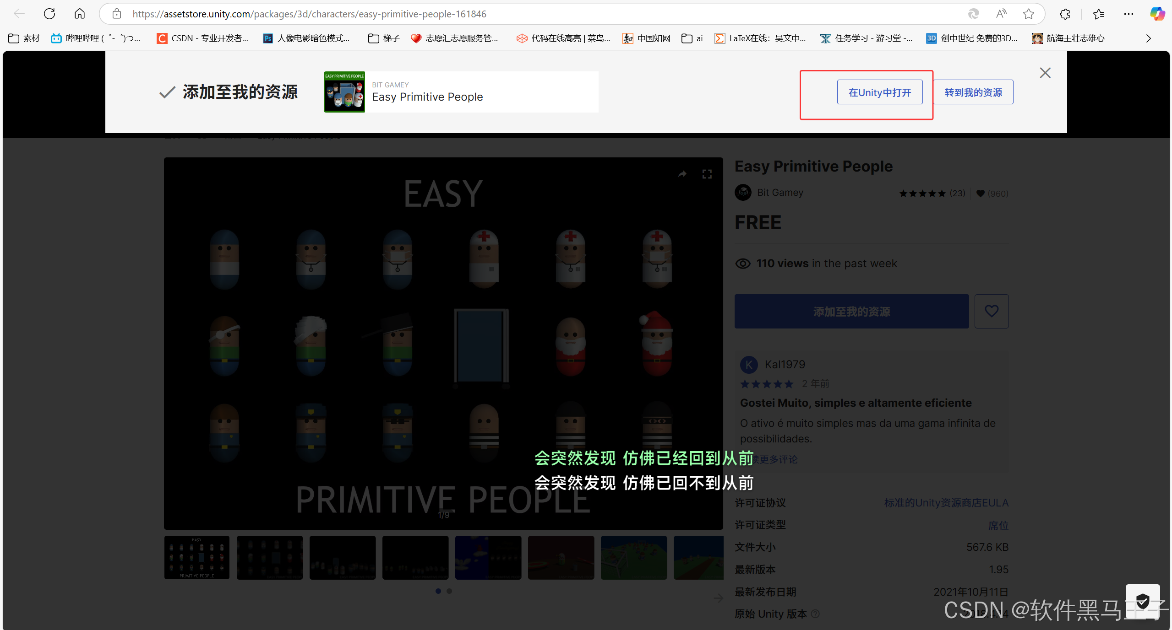Open the read aloud icon in address bar
1172x630 pixels.
pos(1001,14)
